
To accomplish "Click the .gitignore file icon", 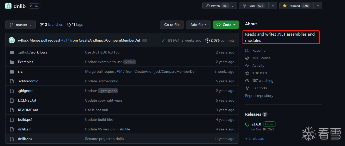I will (12, 91).
